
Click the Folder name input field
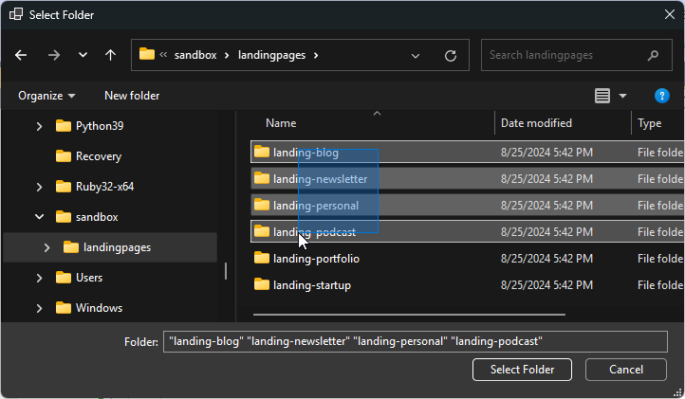click(x=416, y=341)
